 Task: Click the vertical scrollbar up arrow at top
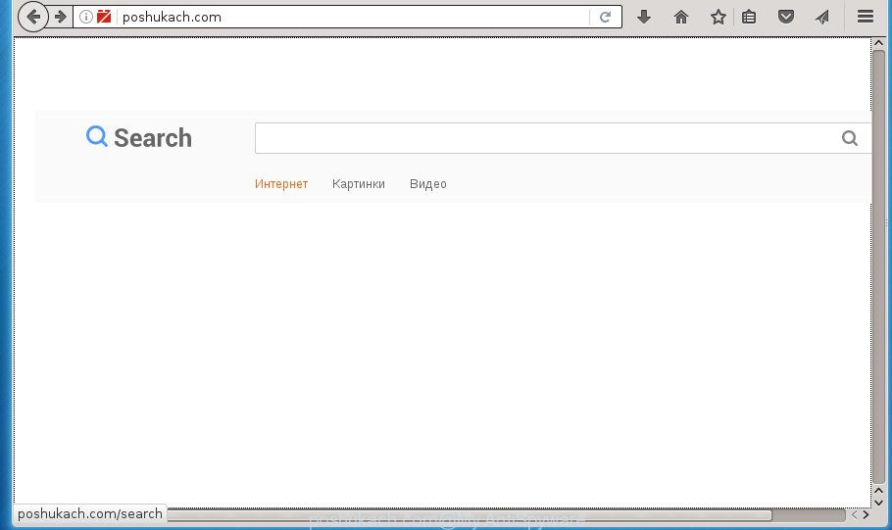tap(878, 43)
